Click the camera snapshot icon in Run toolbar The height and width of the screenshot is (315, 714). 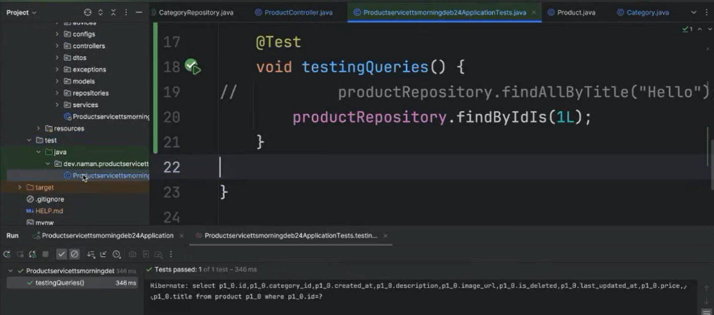tap(132, 254)
